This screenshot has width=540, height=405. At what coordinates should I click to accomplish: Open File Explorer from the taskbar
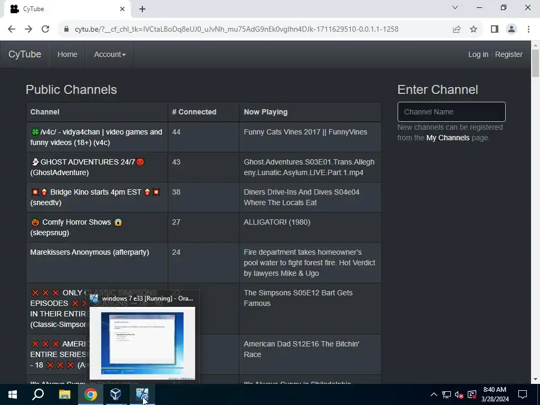[65, 394]
